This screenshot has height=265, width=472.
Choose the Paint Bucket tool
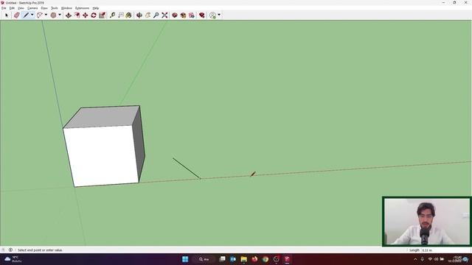coord(129,15)
